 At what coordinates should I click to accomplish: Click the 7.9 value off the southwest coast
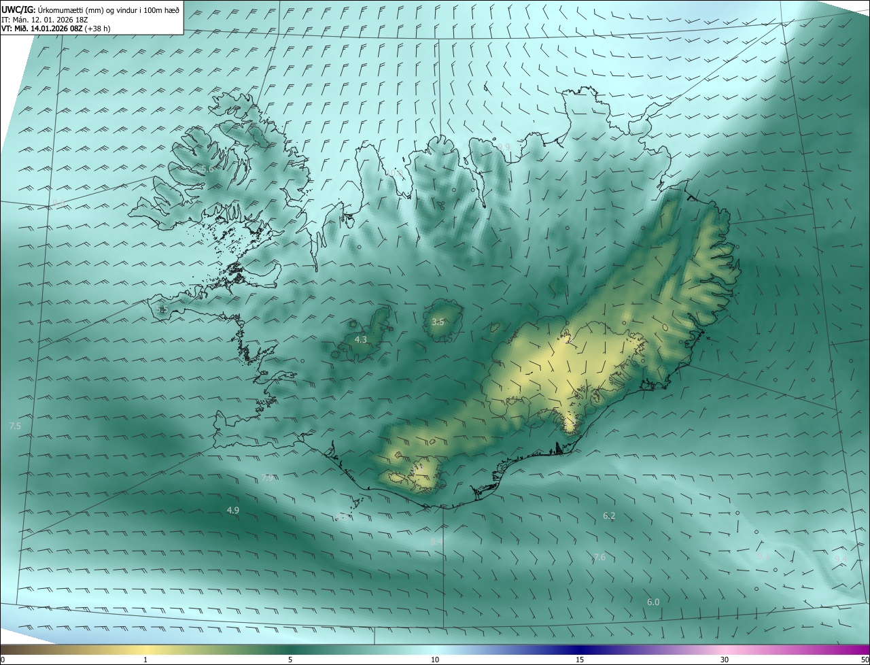click(268, 478)
